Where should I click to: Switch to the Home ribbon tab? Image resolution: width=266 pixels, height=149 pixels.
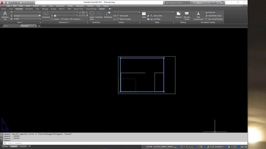pos(4,9)
